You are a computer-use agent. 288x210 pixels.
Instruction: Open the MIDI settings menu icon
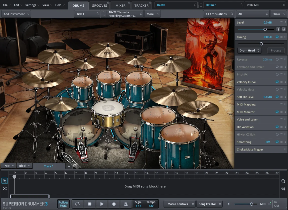[x=269, y=204]
